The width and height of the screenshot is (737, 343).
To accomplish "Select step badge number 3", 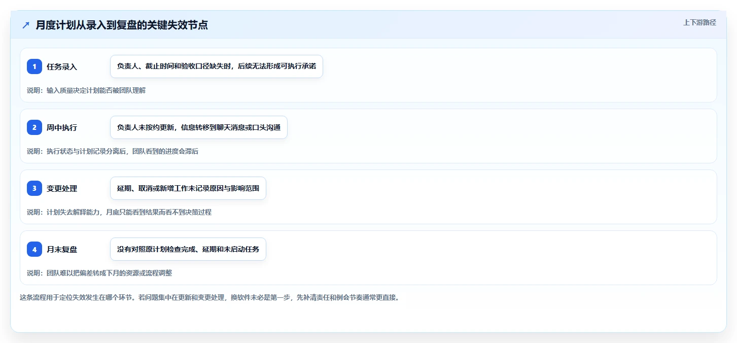I will point(34,188).
